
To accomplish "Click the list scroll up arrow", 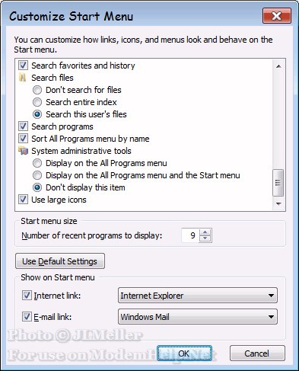I will click(x=278, y=66).
